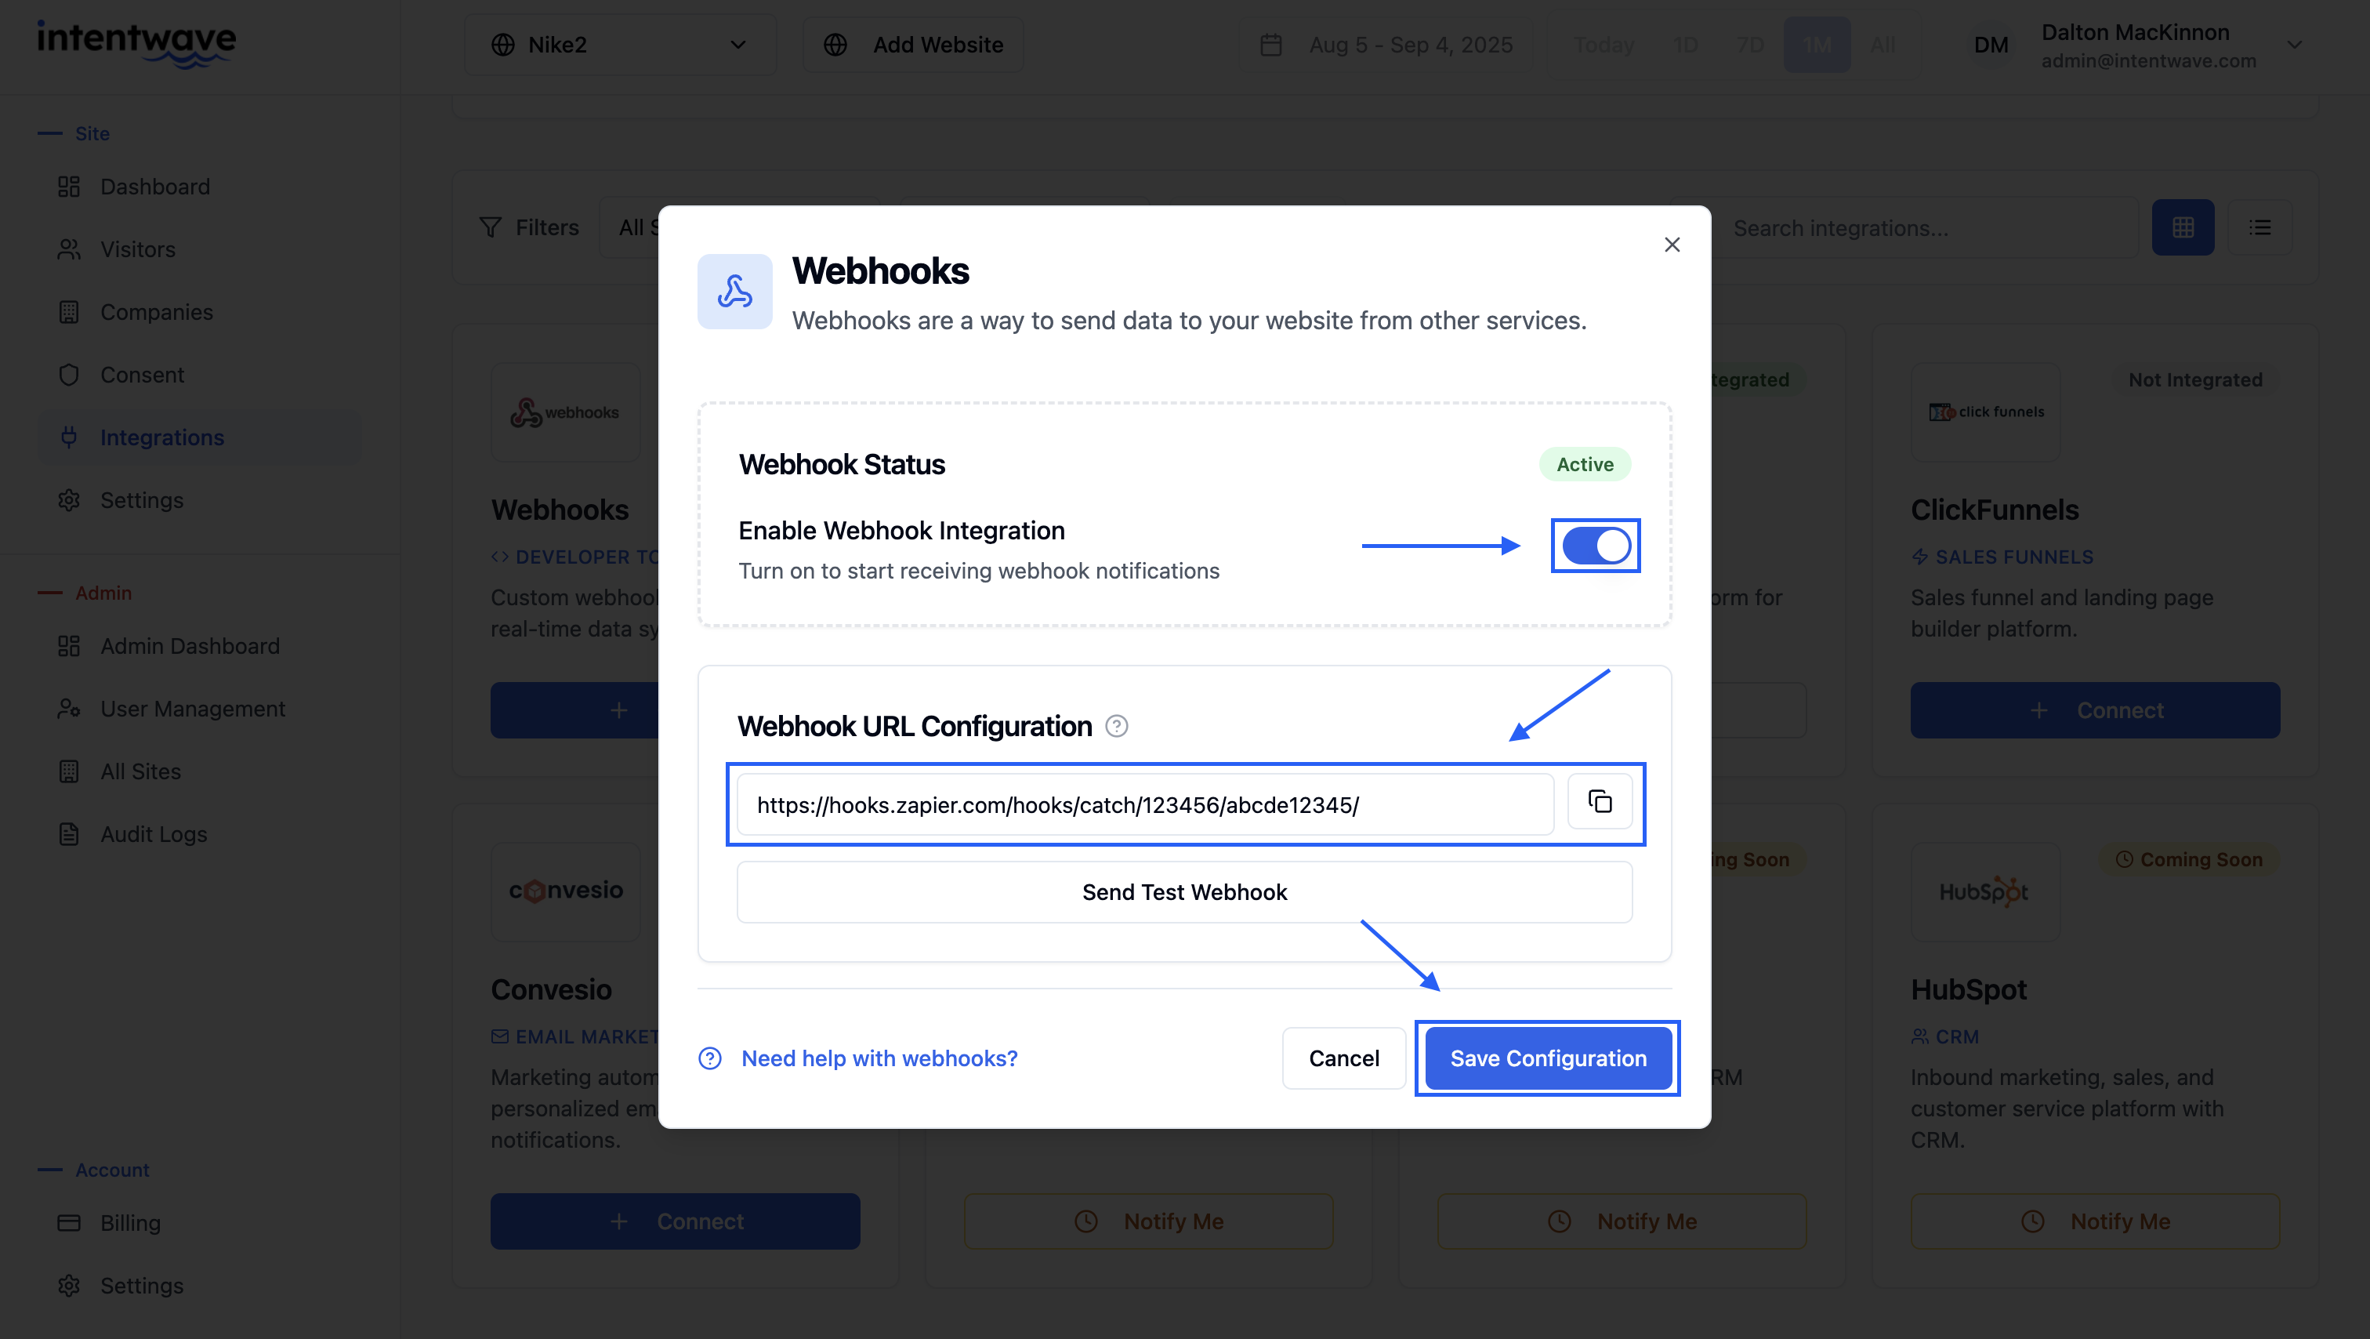Copy the webhook URL to clipboard

click(1599, 803)
